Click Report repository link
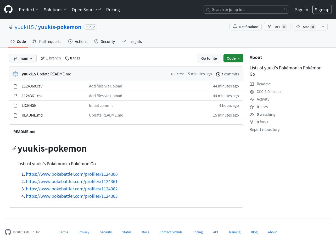 [265, 129]
